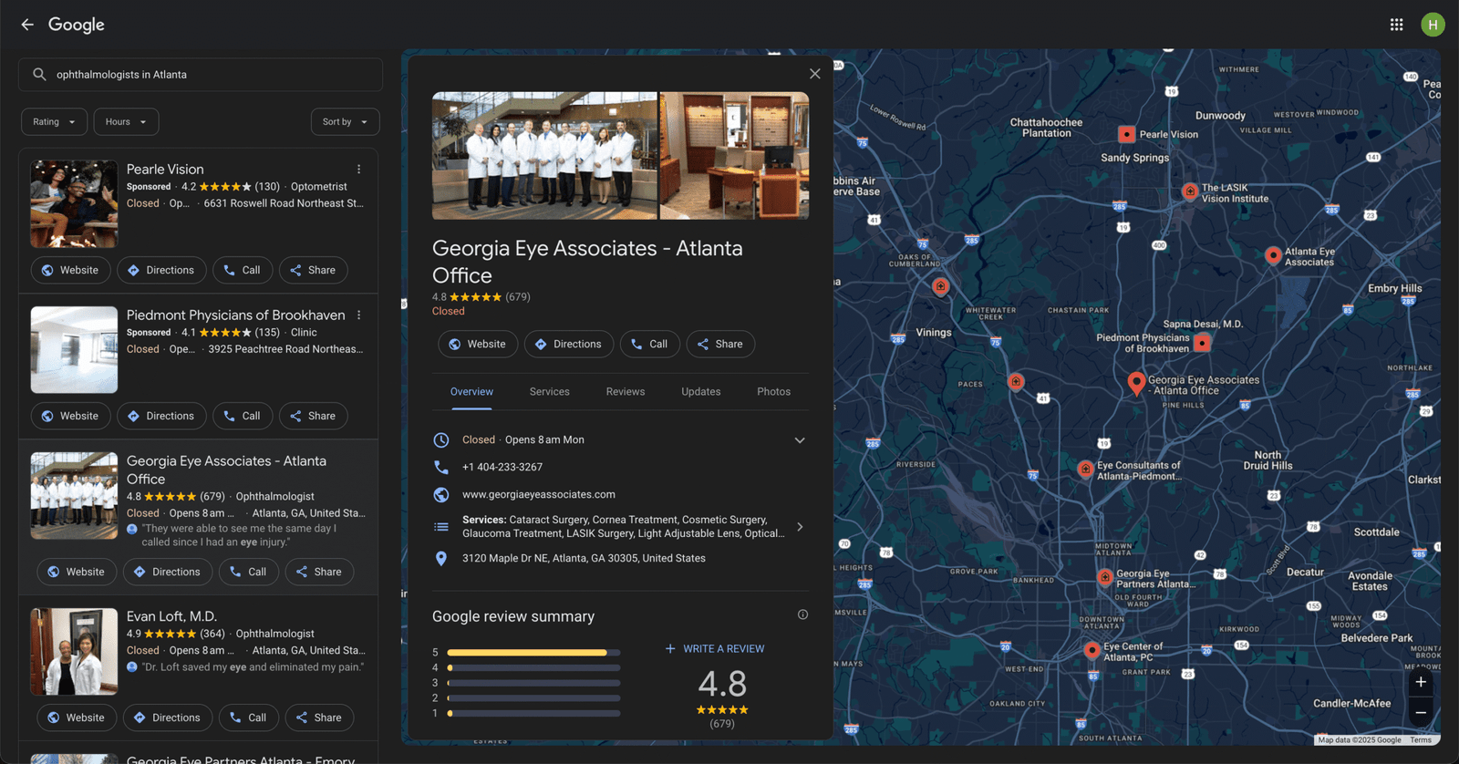This screenshot has height=764, width=1459.
Task: Open the account avatar H
Action: click(1433, 25)
